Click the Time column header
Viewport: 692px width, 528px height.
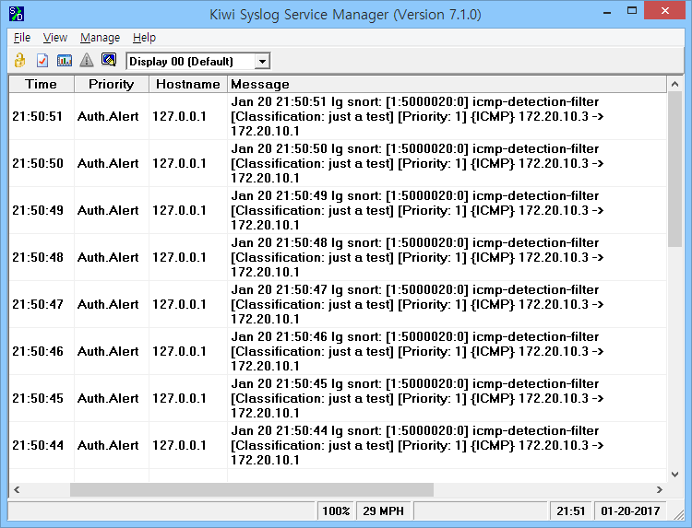(42, 84)
